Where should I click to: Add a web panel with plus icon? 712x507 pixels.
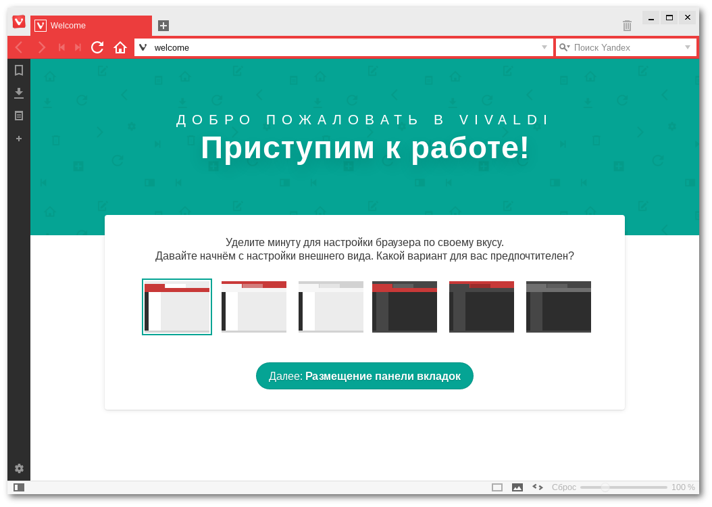(x=19, y=139)
